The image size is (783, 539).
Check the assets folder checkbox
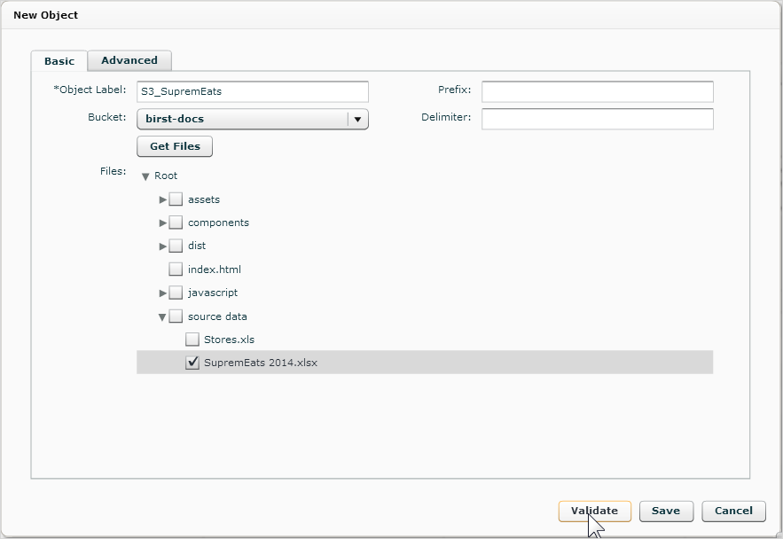point(176,199)
